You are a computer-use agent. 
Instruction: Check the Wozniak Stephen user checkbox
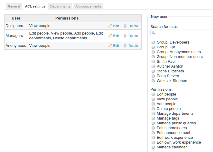153,81
